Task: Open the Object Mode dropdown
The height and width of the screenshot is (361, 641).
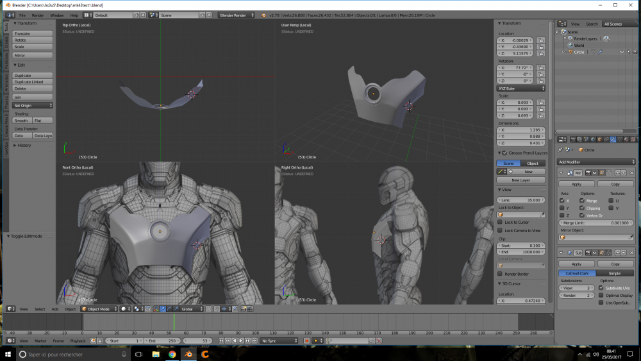Action: pos(99,308)
